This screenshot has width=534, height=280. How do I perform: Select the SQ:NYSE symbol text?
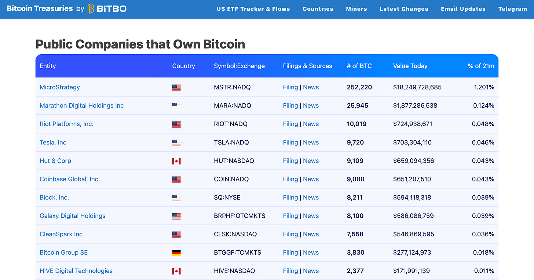pos(227,197)
